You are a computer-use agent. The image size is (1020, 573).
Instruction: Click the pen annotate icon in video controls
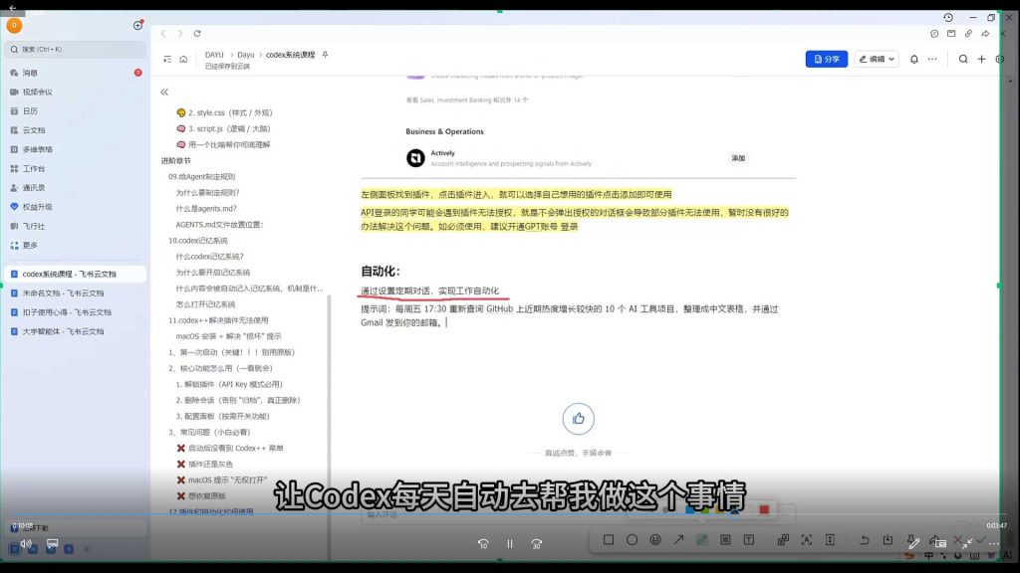tap(914, 543)
